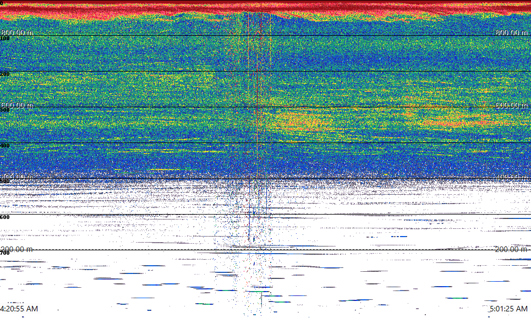Select the 300 depth scale label
This screenshot has width=531, height=318.
(x=5, y=110)
